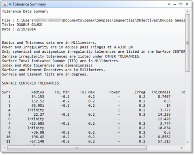The height and width of the screenshot is (155, 195).
Task: Click the horizontal scrollbar thumb
Action: [77, 148]
